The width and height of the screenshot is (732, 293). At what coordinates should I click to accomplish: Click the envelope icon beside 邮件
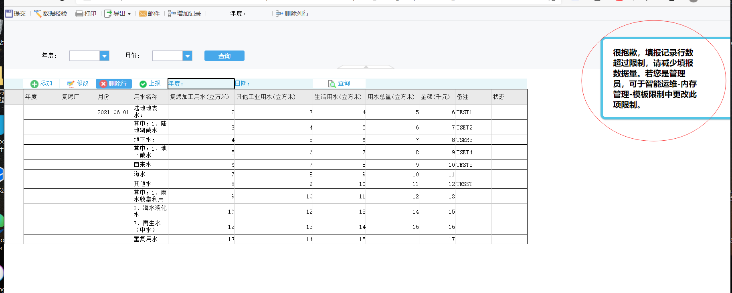[x=142, y=14]
